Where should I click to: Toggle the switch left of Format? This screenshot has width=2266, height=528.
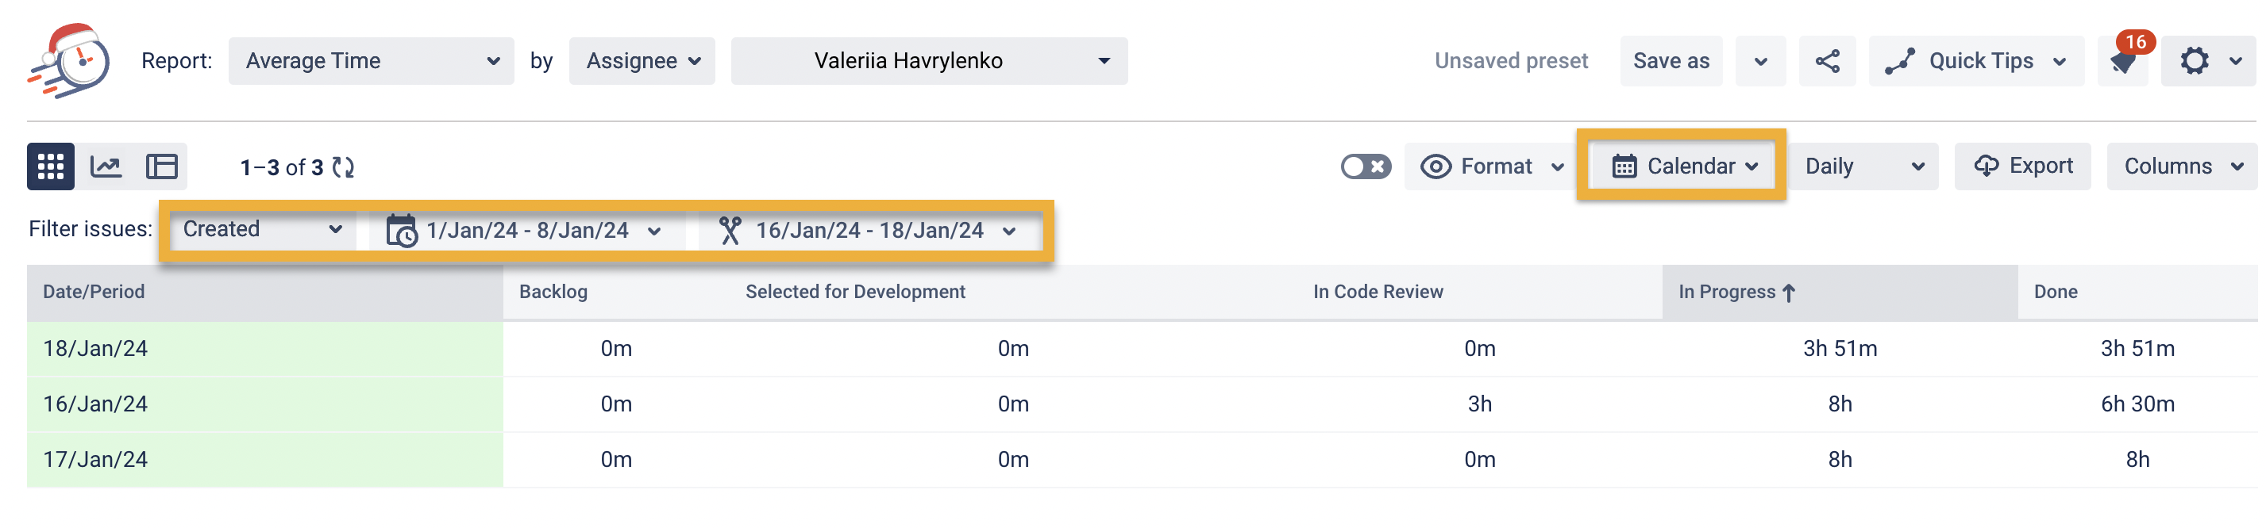[1365, 166]
